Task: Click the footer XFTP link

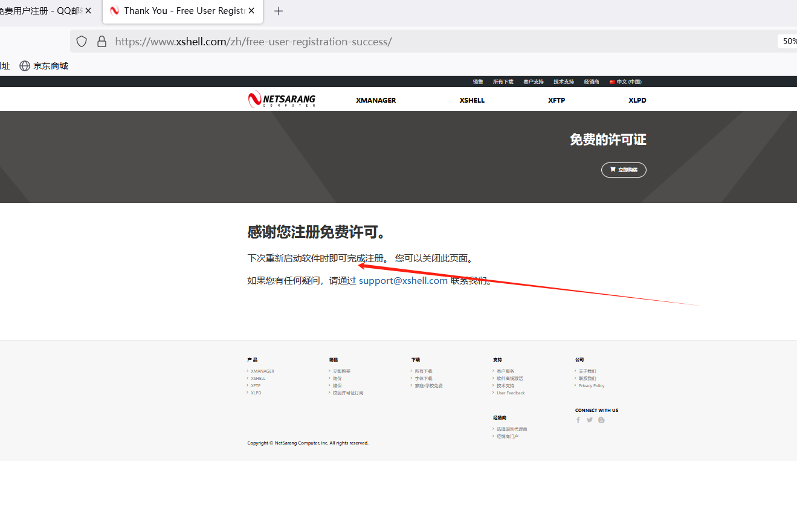Action: tap(256, 386)
